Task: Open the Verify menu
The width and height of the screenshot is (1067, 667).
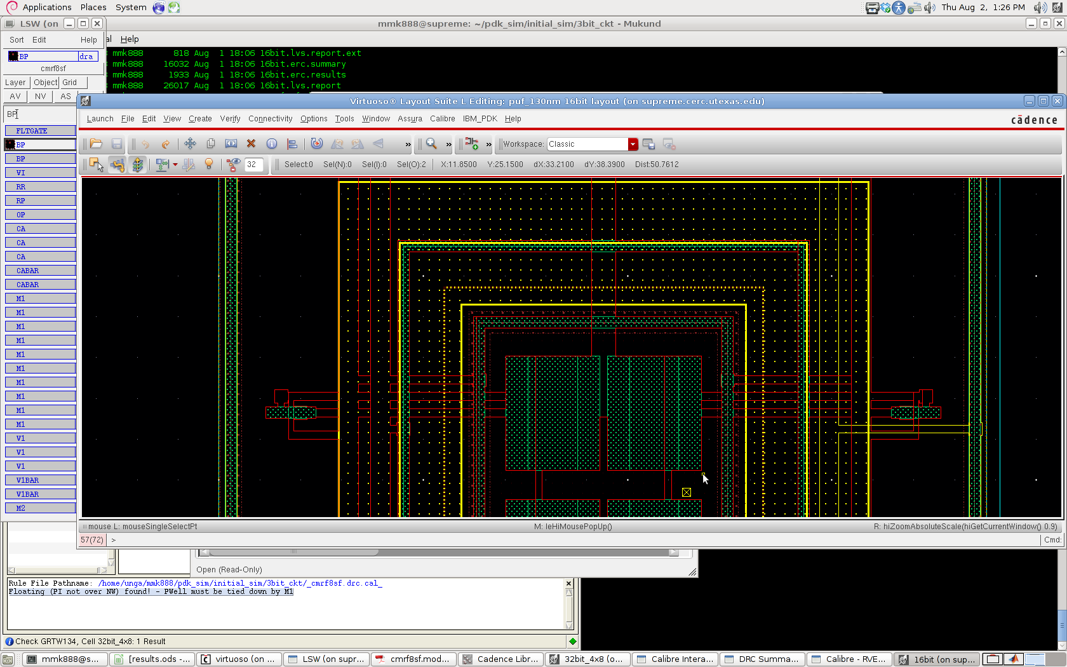Action: [230, 119]
